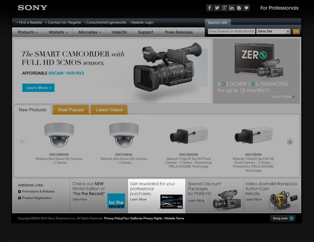Open the LinkedIn icon
The image size is (314, 242).
pos(231,8)
